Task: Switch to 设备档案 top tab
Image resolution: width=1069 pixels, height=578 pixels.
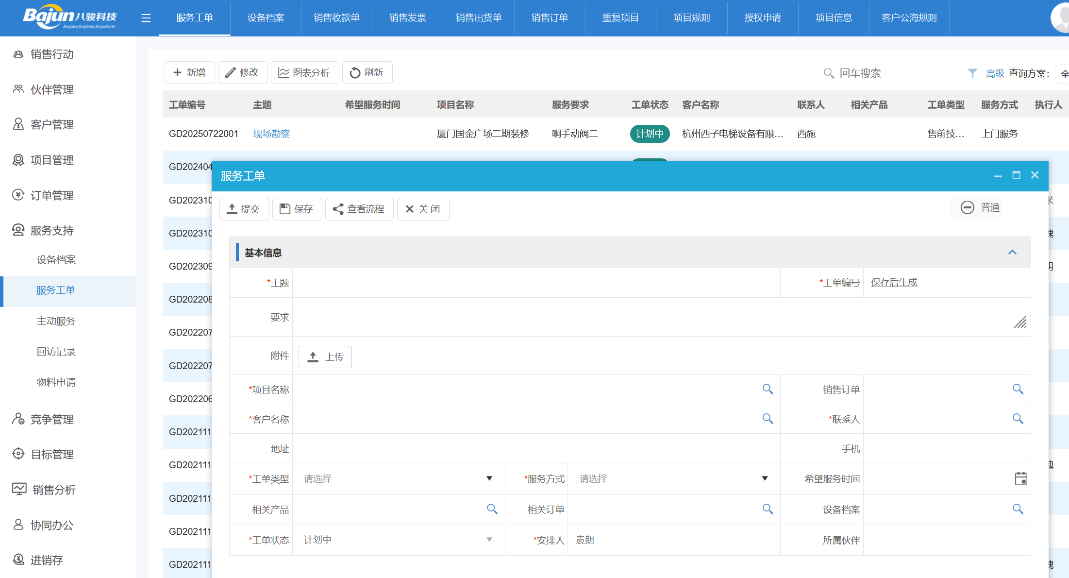Action: (x=266, y=18)
